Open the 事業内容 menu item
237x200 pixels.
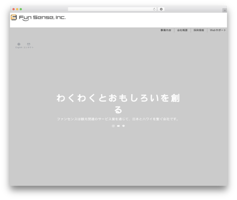pos(166,30)
